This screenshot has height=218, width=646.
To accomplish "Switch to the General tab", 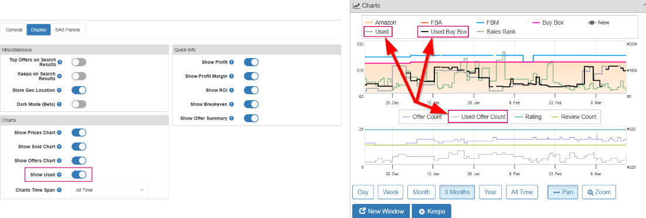I will point(14,30).
